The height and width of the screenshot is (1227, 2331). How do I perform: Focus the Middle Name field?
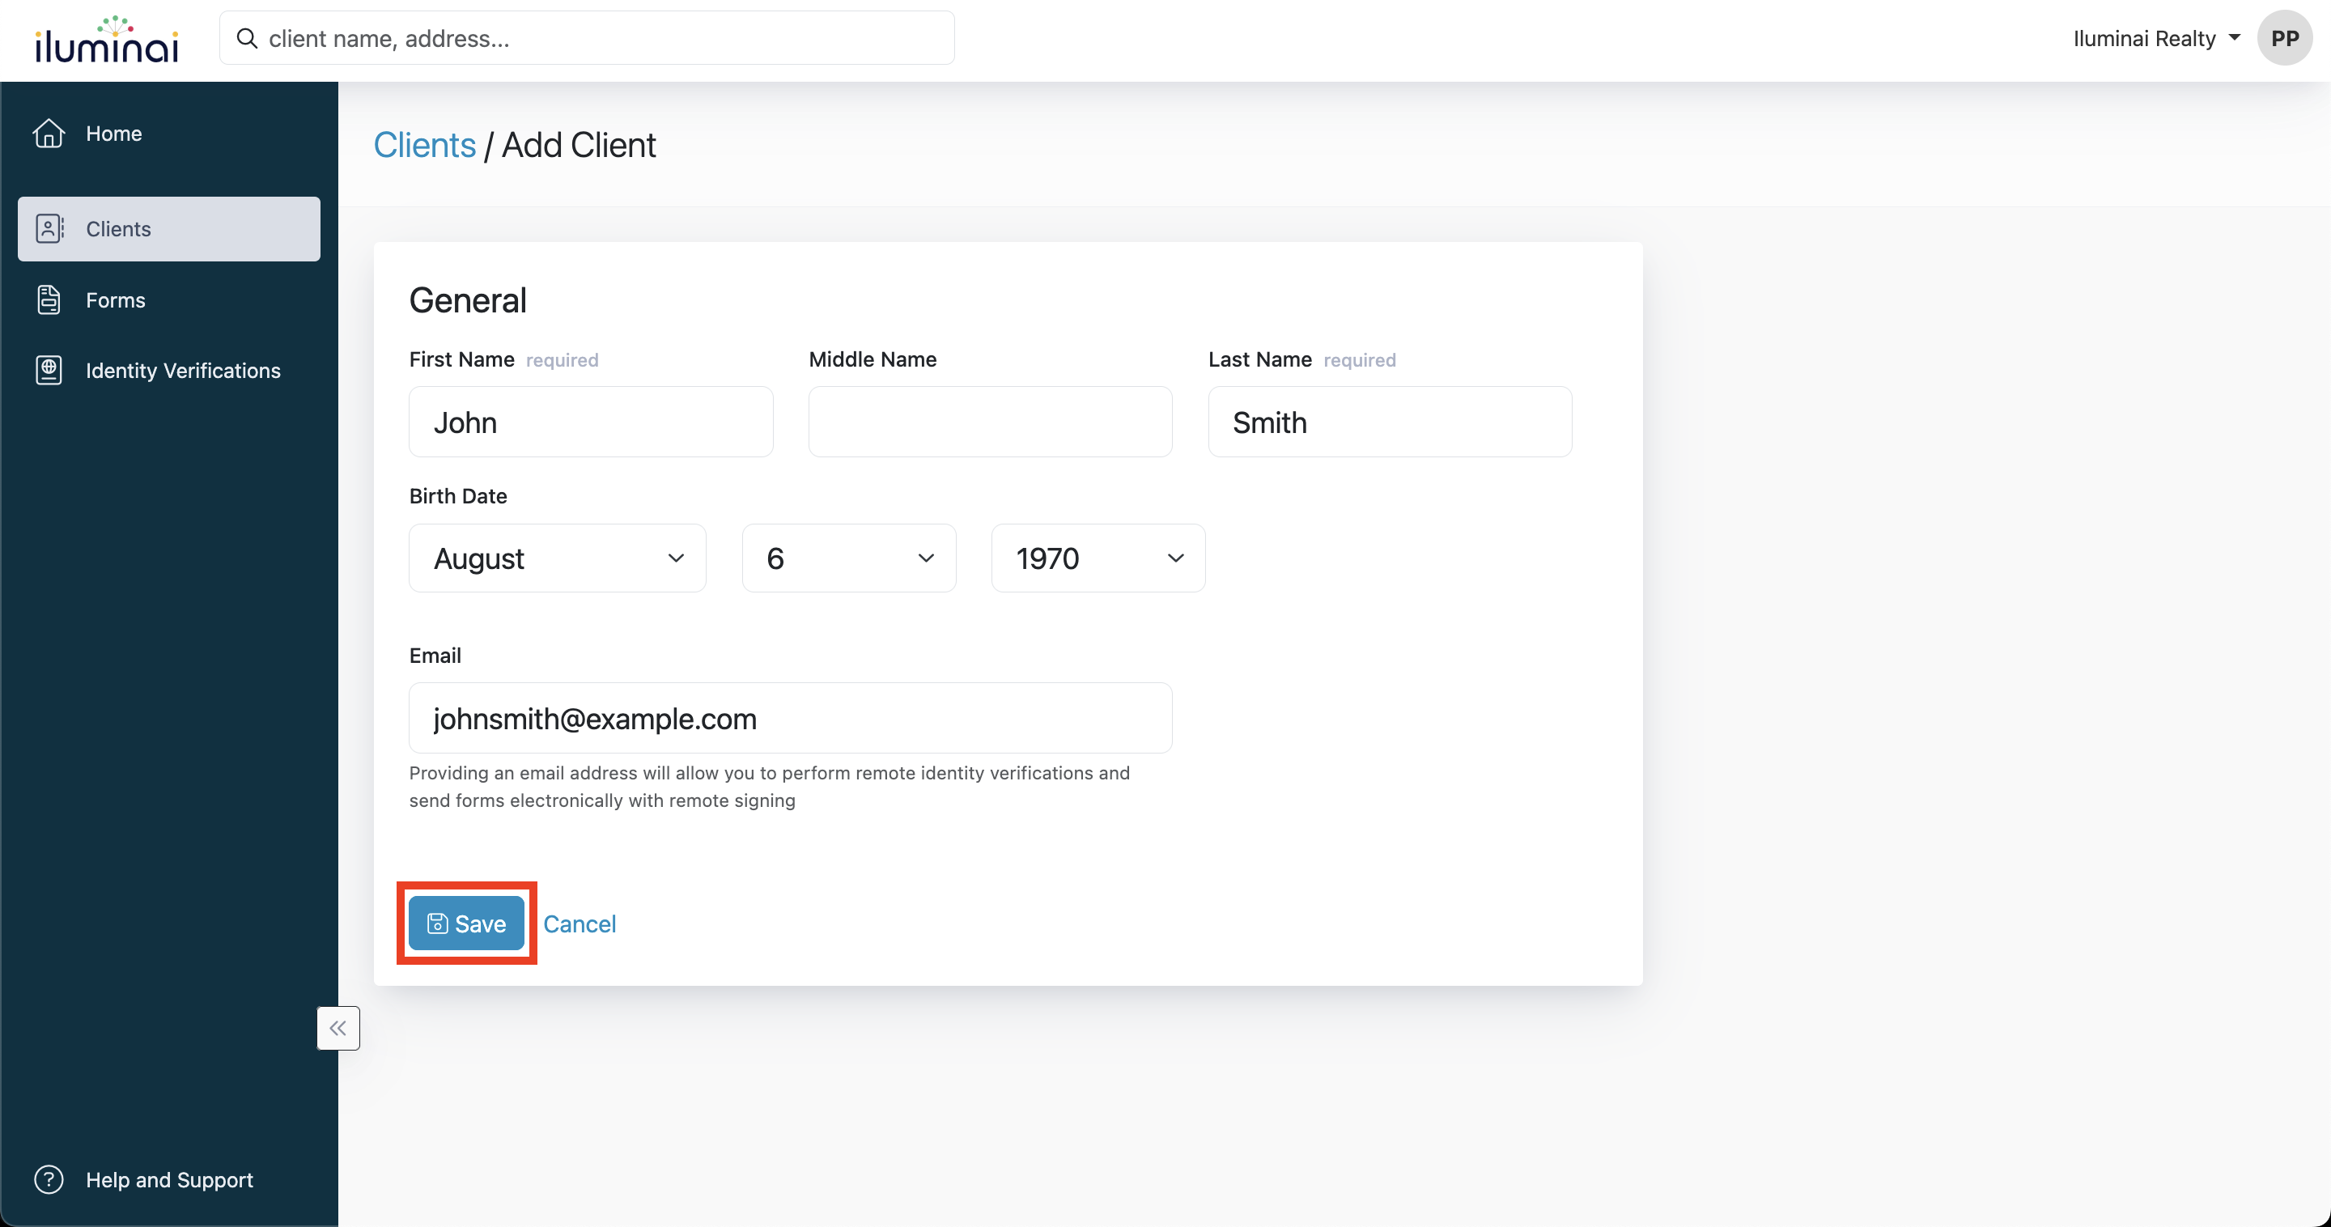(990, 422)
